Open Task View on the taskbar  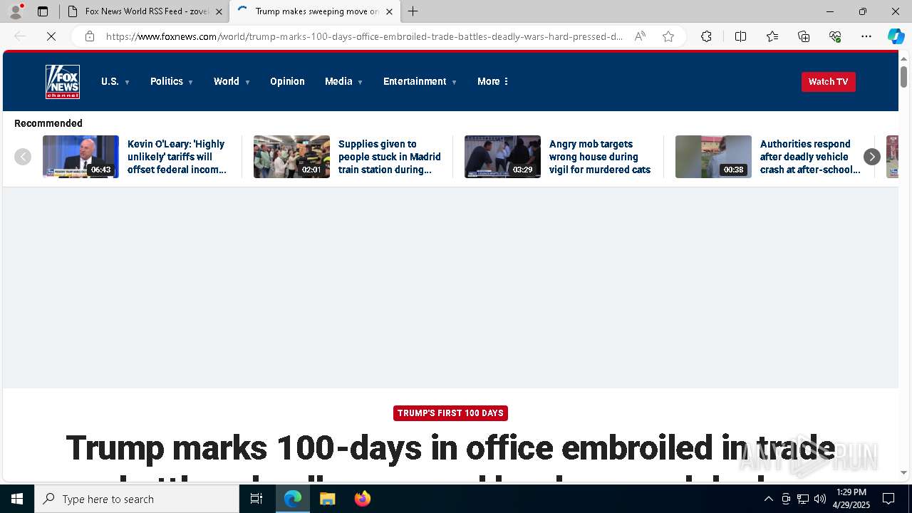256,499
